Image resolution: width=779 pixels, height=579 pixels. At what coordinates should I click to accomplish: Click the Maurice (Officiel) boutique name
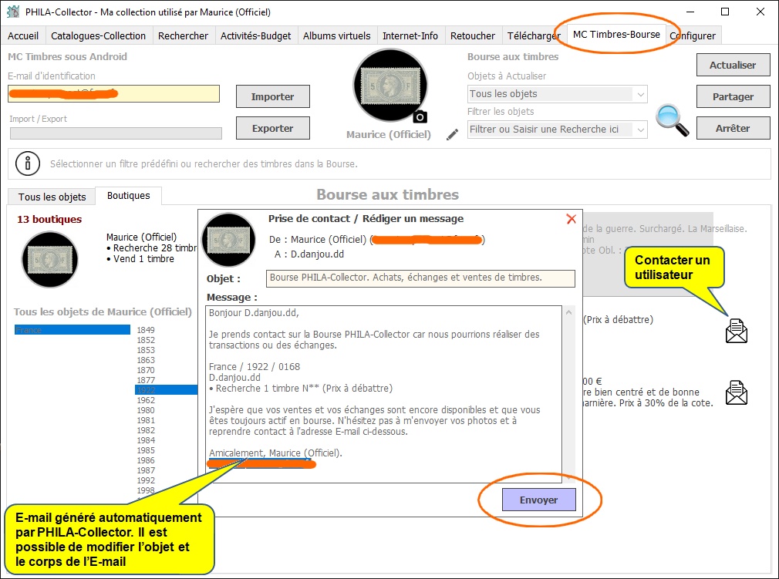[x=142, y=237]
